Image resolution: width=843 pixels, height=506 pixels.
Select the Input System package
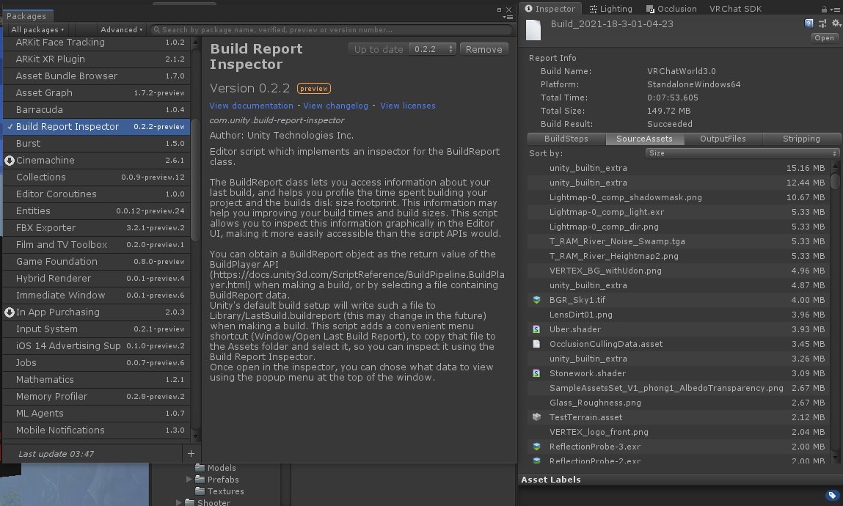tap(97, 329)
